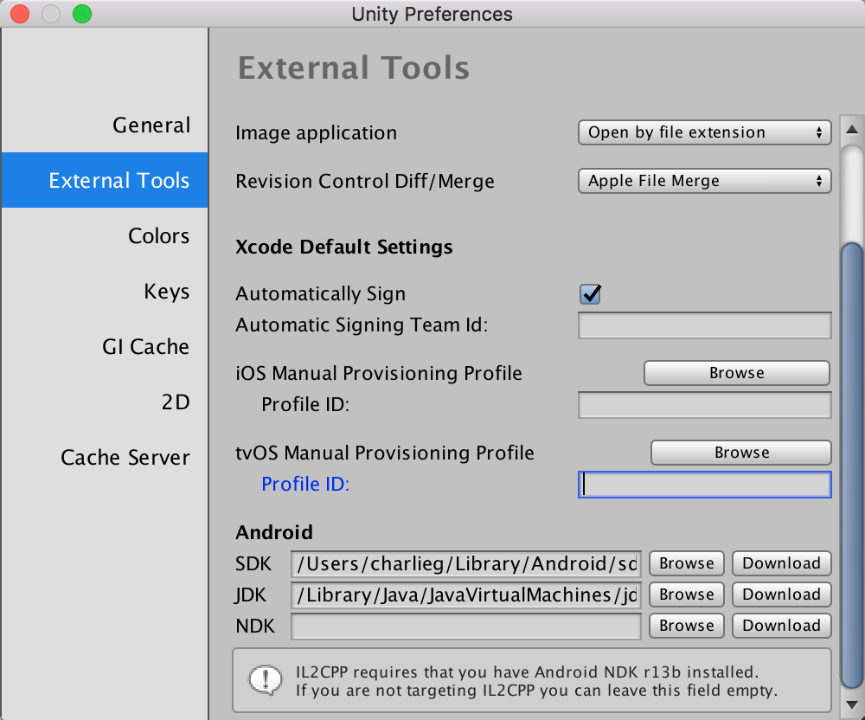The width and height of the screenshot is (865, 720).
Task: Click the IL2CPP requires Android NDK r13b message
Action: 536,681
